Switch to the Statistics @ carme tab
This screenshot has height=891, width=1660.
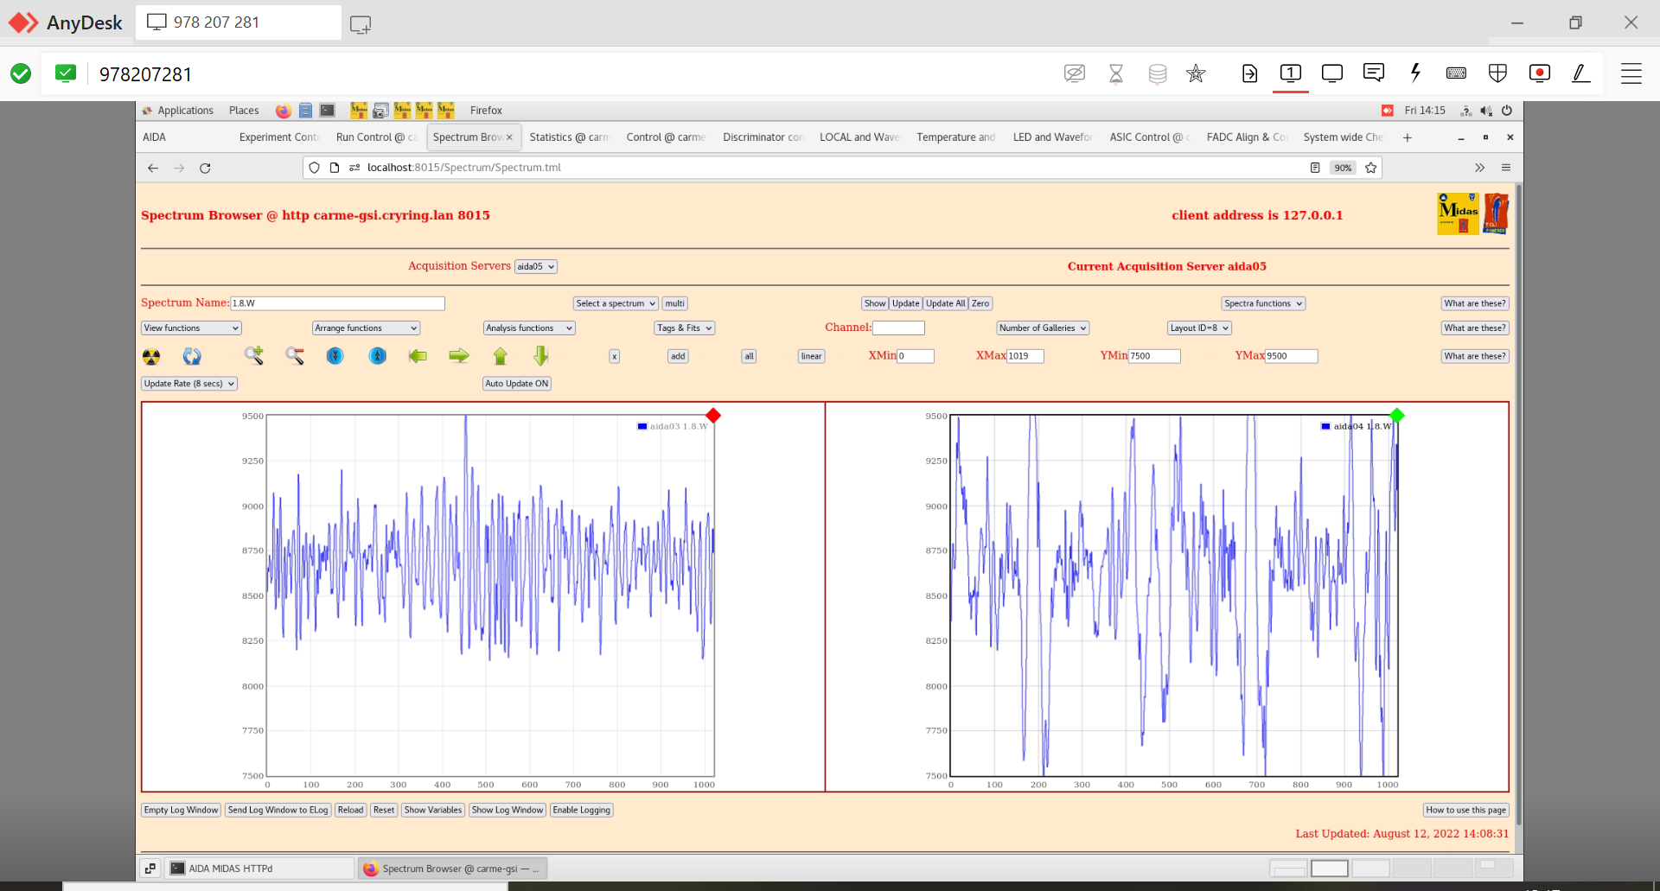569,137
